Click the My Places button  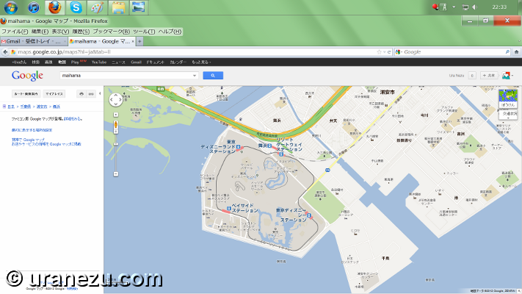coord(54,94)
